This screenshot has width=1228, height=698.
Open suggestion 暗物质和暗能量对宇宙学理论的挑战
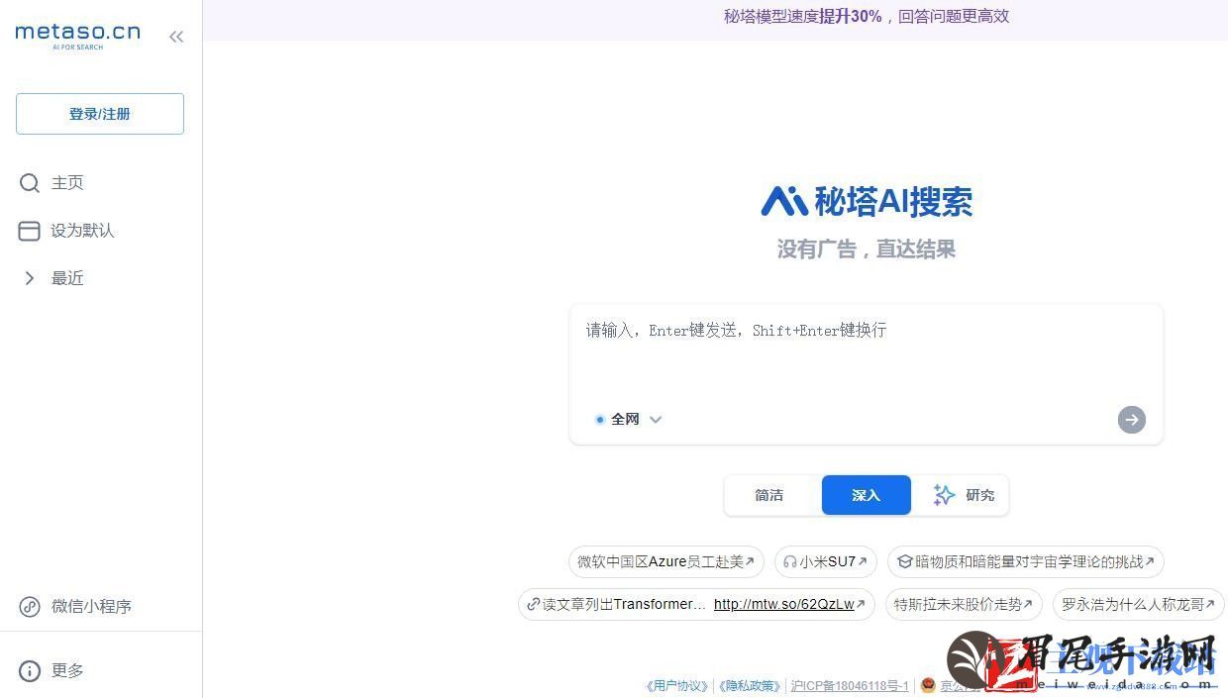coord(1026,561)
